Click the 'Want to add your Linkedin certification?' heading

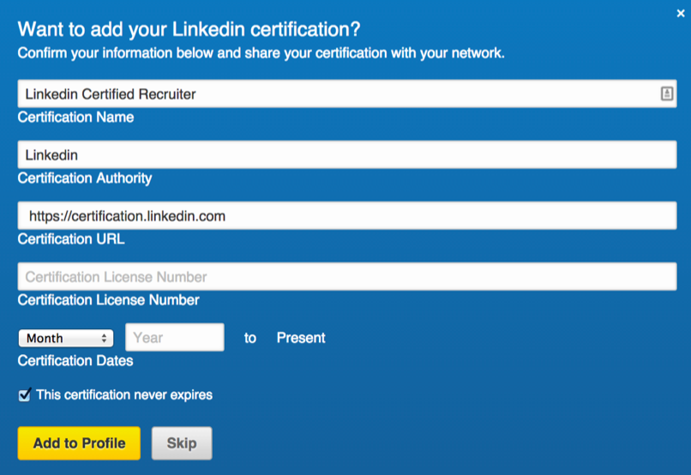(189, 29)
